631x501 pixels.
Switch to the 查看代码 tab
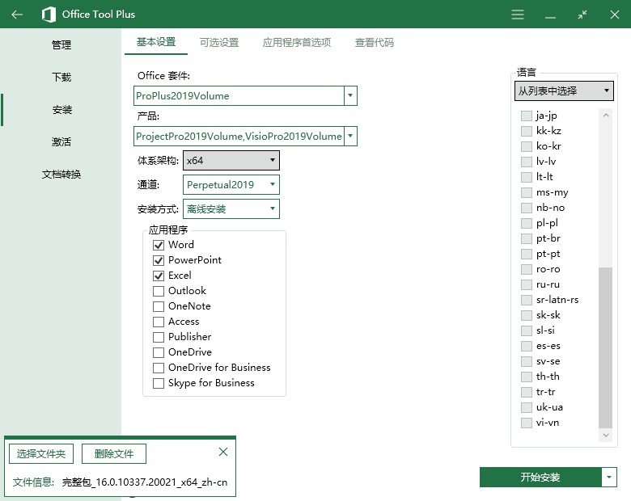tap(374, 42)
